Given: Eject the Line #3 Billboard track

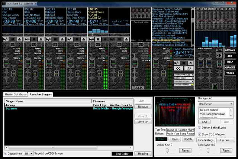Looking at the screenshot, I should tap(62, 39).
